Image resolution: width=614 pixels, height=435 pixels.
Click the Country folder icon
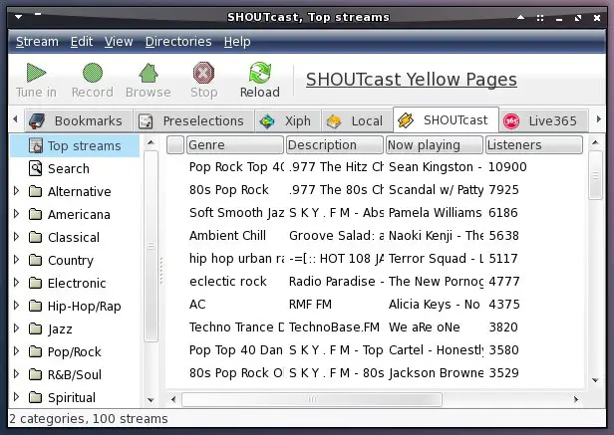click(x=36, y=260)
